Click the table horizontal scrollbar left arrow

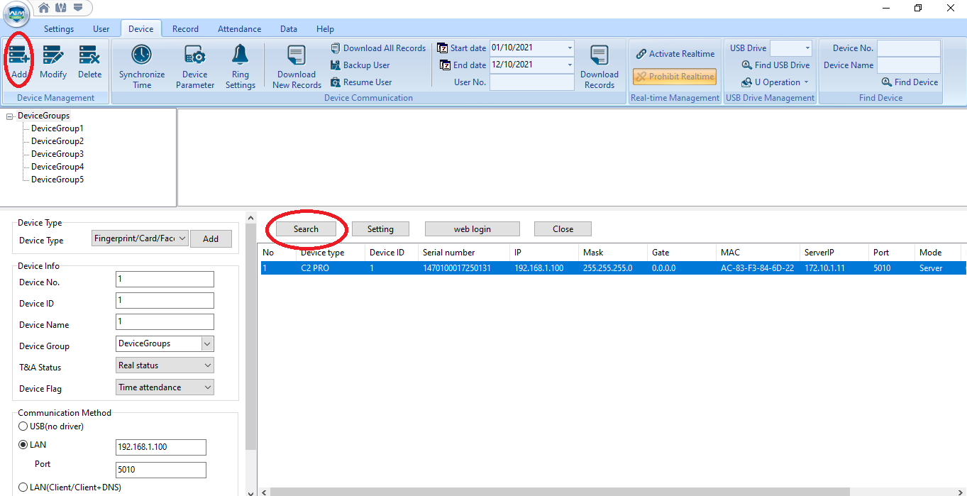(x=263, y=491)
